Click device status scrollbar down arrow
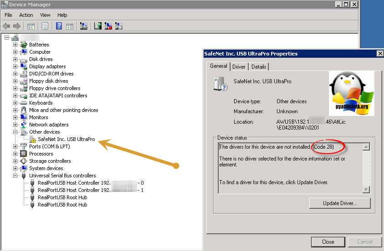 click(366, 190)
